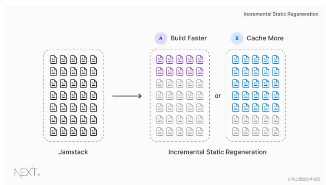Screen dimensions: 326x185
Task: Click the last blue document in fifth row
Action: point(275,108)
